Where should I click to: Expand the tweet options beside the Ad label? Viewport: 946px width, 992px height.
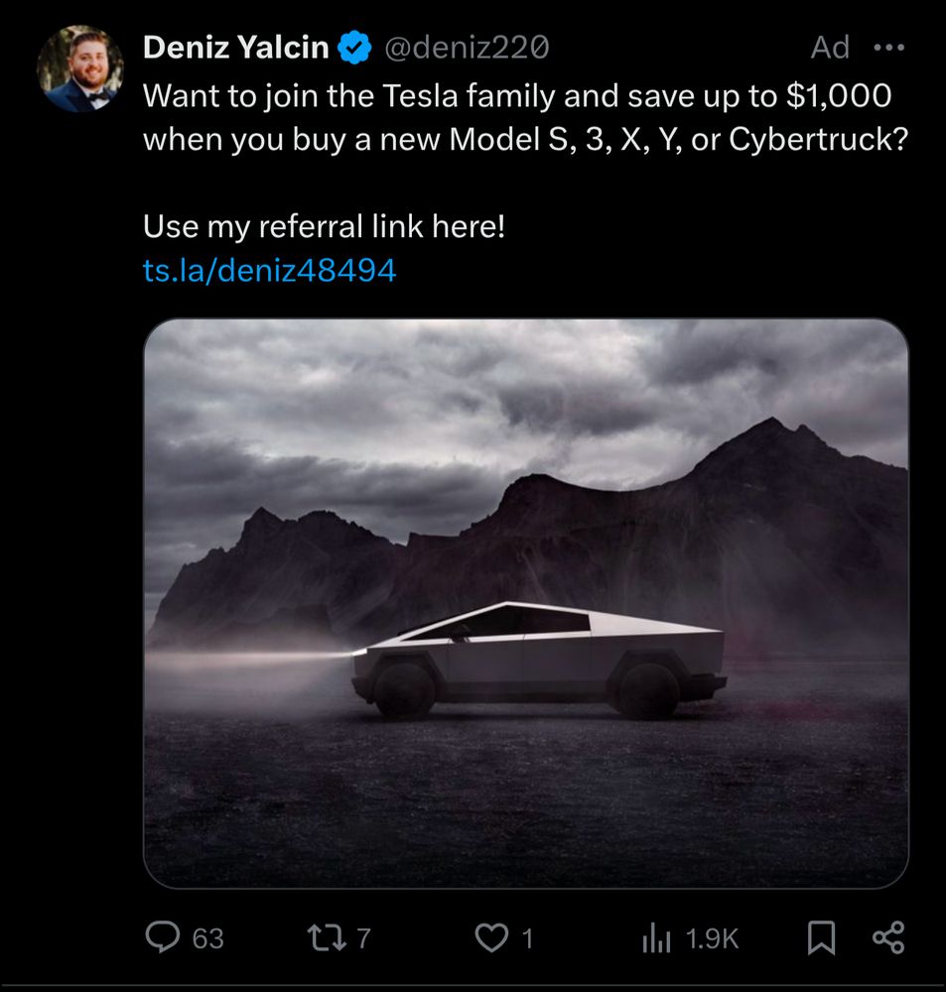889,47
